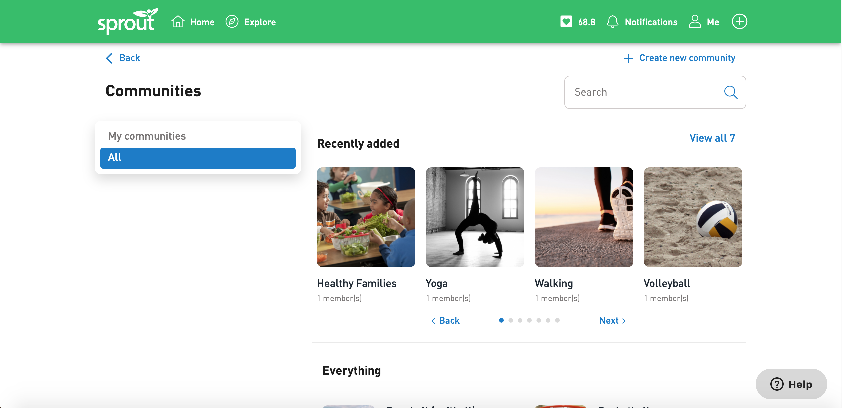
Task: Click Next to advance community carousel
Action: 612,321
